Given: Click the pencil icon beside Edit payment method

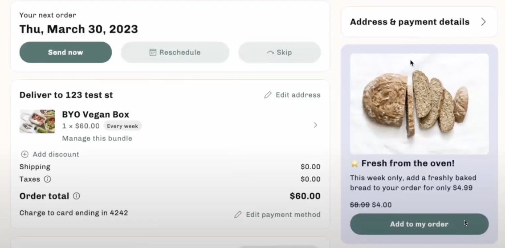Looking at the screenshot, I should click(x=238, y=215).
